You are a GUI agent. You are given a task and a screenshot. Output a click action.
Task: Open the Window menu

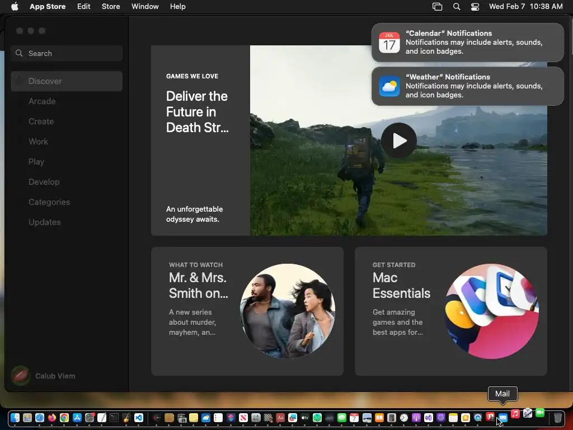click(x=145, y=6)
